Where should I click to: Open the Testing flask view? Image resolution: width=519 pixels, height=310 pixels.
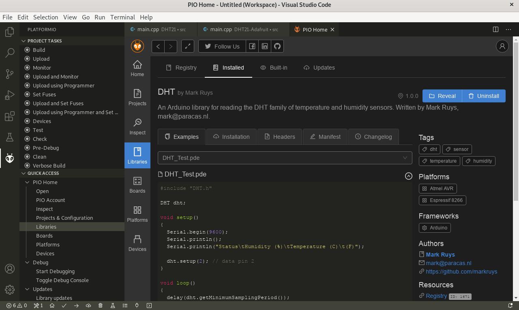coord(10,137)
